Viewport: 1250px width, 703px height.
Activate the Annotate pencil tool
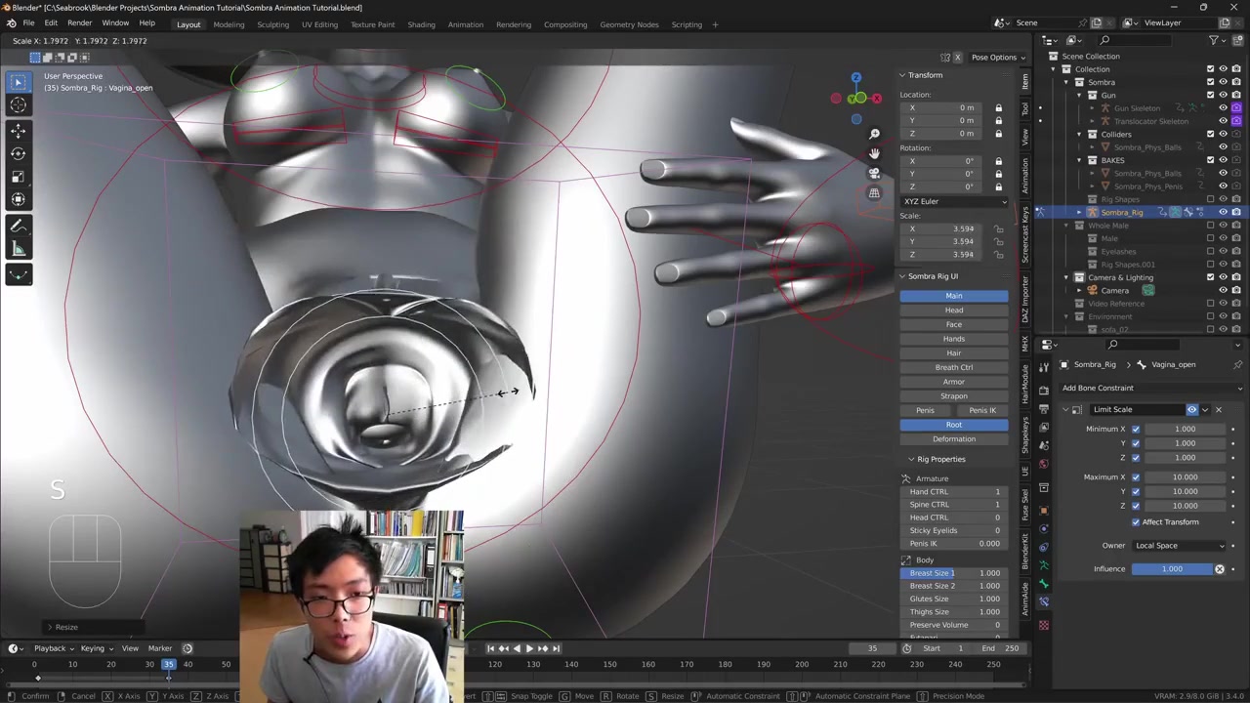click(18, 226)
